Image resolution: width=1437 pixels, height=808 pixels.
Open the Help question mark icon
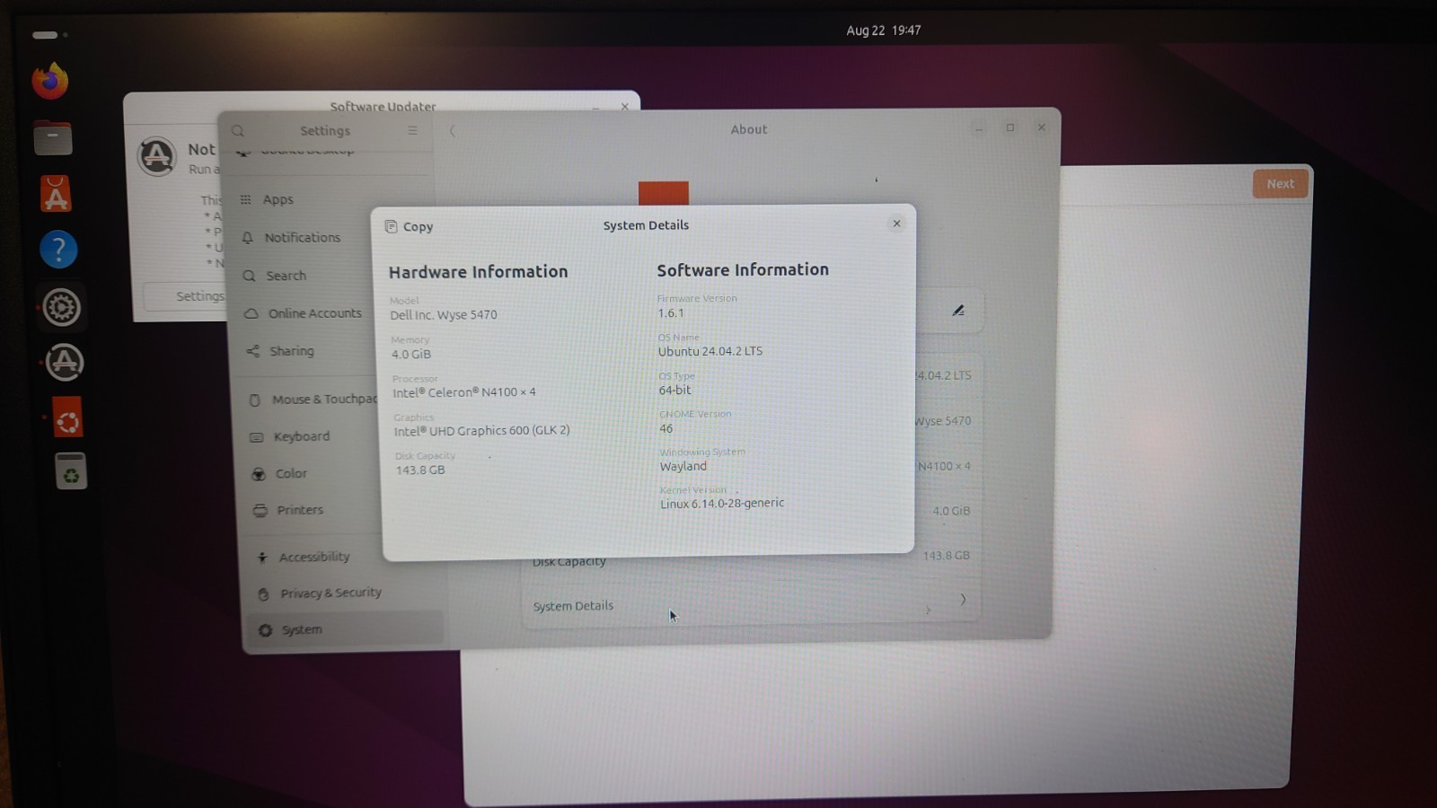coord(58,250)
